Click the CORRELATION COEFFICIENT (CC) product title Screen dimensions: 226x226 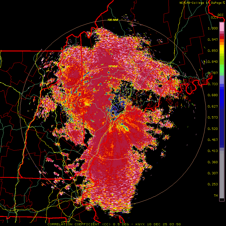click(x=79, y=224)
